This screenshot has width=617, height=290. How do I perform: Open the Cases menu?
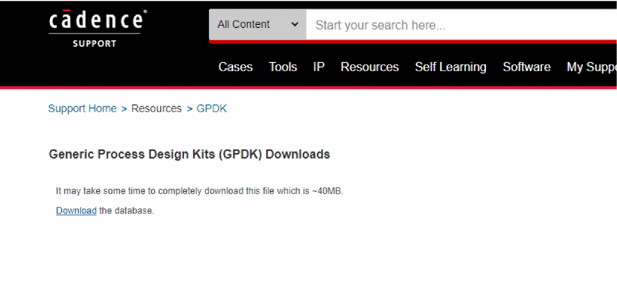[x=235, y=67]
